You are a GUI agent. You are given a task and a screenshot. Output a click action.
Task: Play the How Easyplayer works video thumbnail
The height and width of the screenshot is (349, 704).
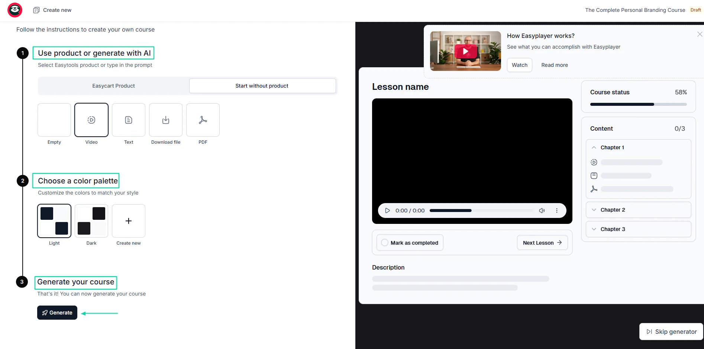(465, 51)
